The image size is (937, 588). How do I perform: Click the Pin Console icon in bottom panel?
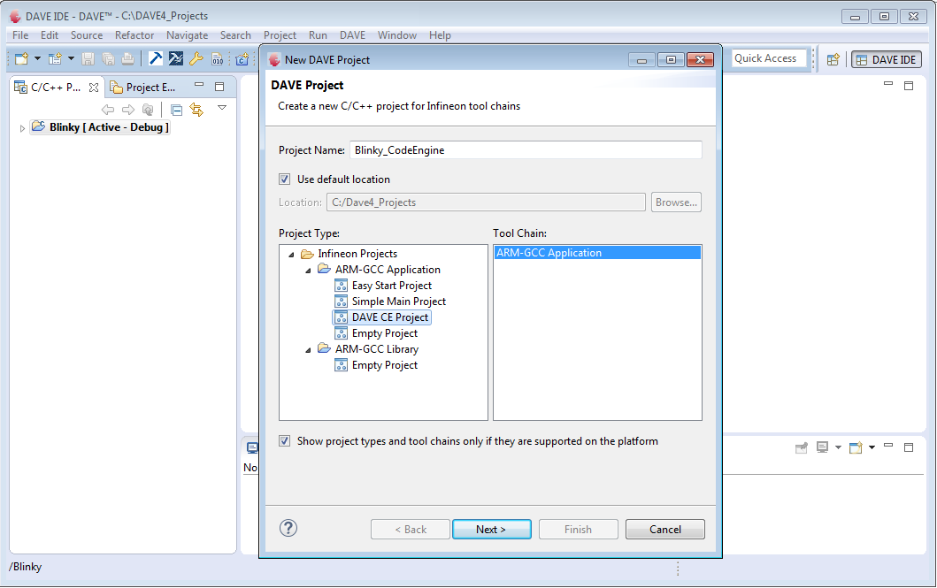tap(802, 447)
